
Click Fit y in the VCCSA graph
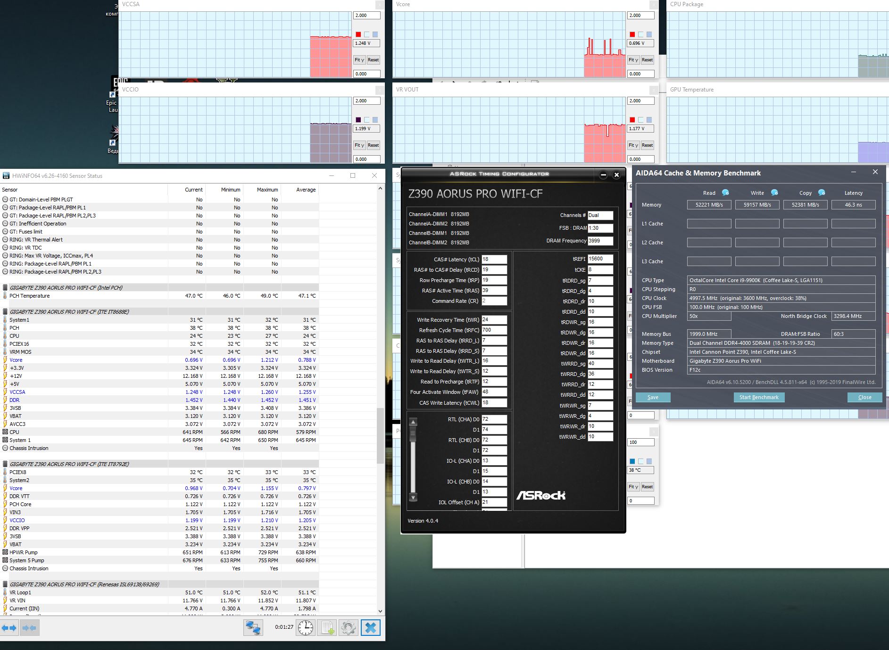(x=359, y=60)
